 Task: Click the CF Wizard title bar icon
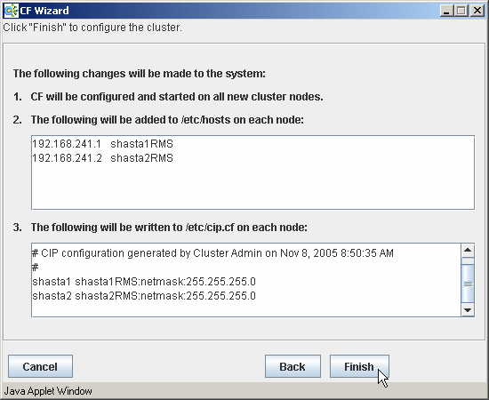(x=11, y=11)
